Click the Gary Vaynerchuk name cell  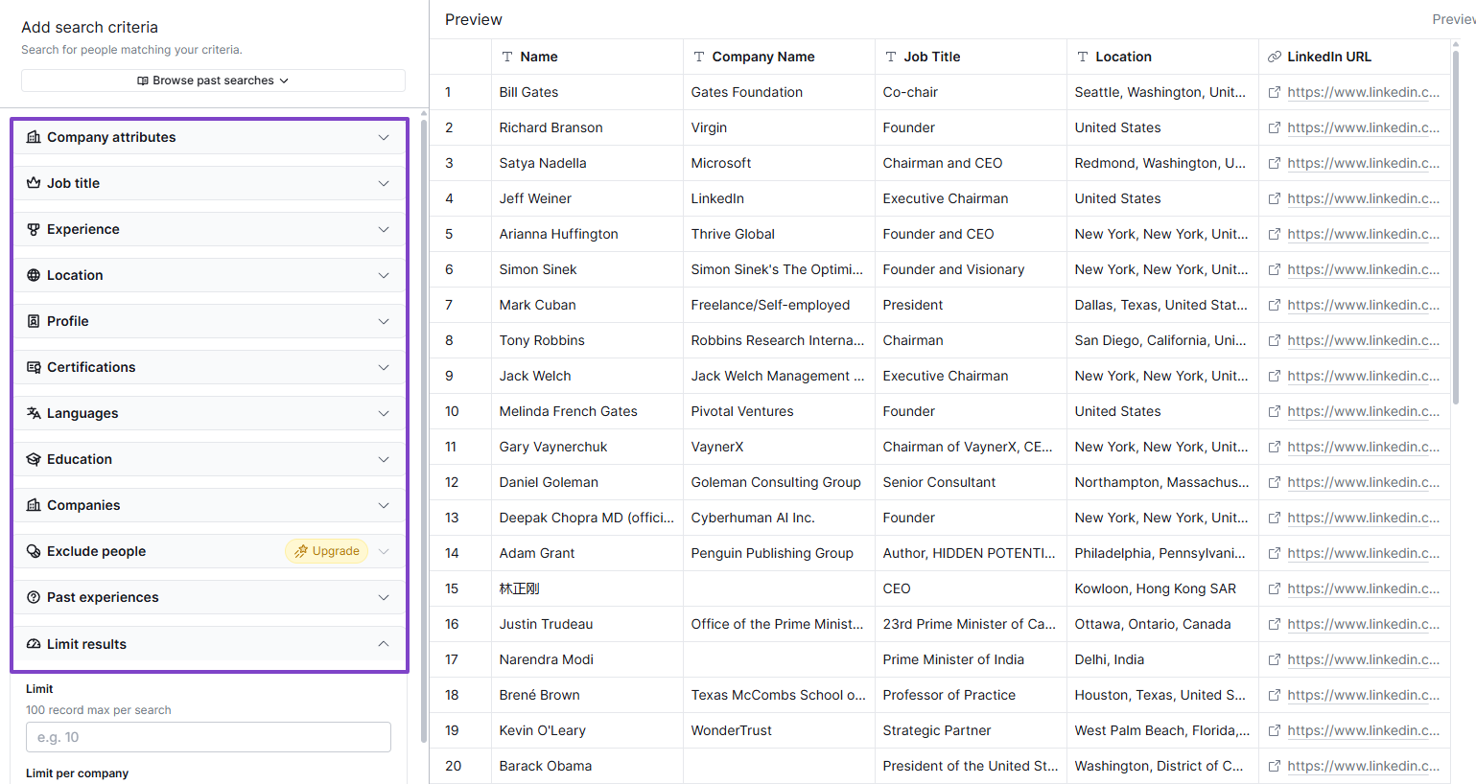(x=587, y=447)
